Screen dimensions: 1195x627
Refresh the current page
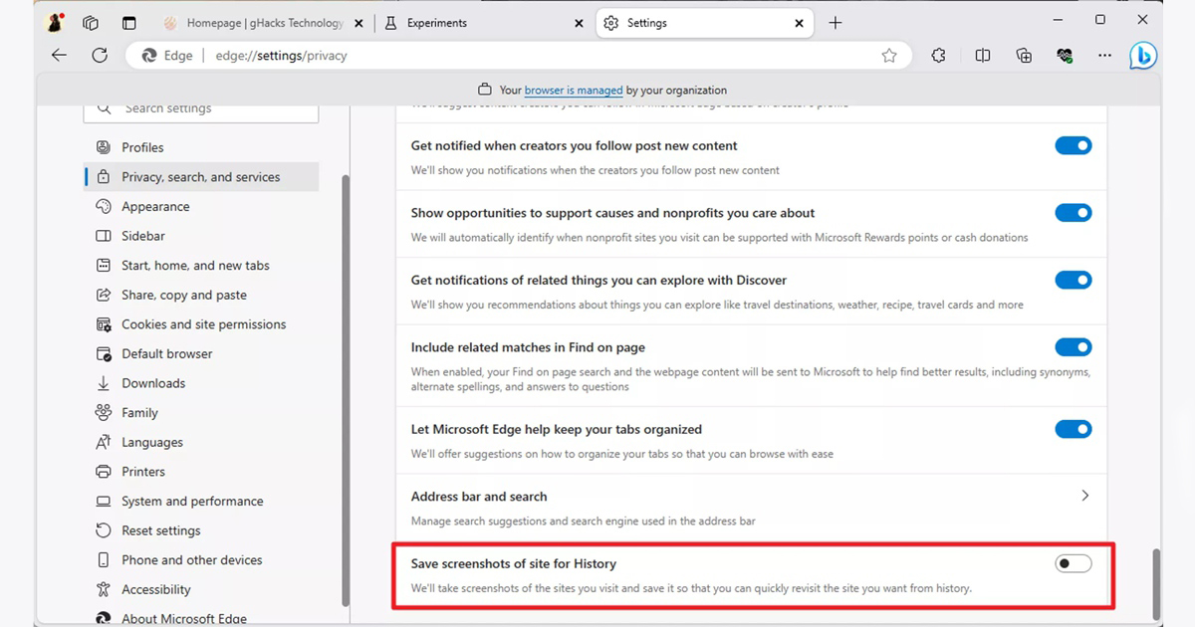click(x=100, y=56)
